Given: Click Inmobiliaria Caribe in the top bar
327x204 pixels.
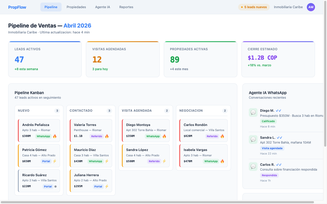Looking at the screenshot, I should [288, 7].
